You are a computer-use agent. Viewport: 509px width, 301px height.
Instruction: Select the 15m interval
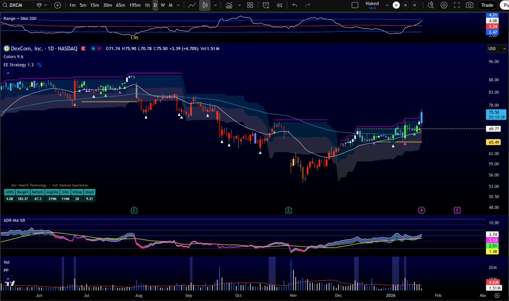pos(95,5)
